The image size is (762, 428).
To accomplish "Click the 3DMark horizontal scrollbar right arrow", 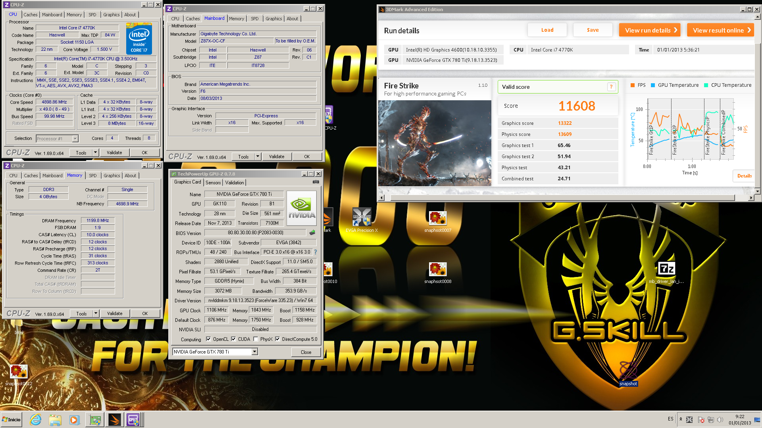I will [750, 198].
